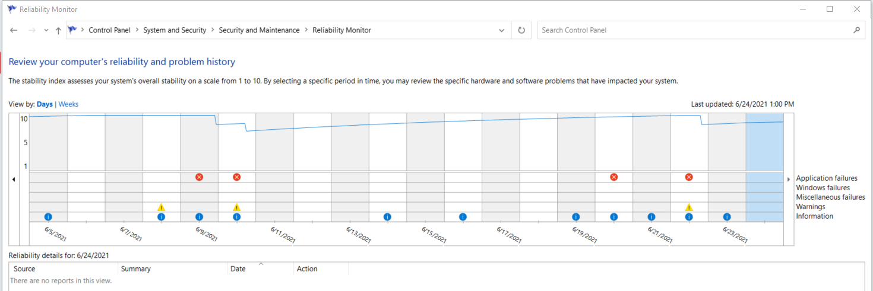
Task: Select the application failure icon on 6/22/2021
Action: click(689, 177)
